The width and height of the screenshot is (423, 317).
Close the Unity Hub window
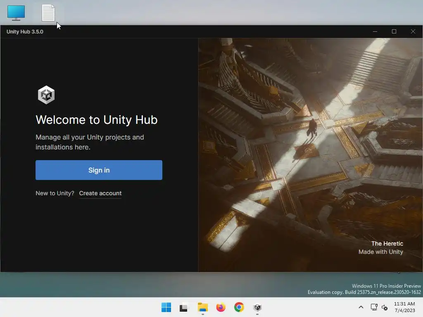(x=413, y=31)
